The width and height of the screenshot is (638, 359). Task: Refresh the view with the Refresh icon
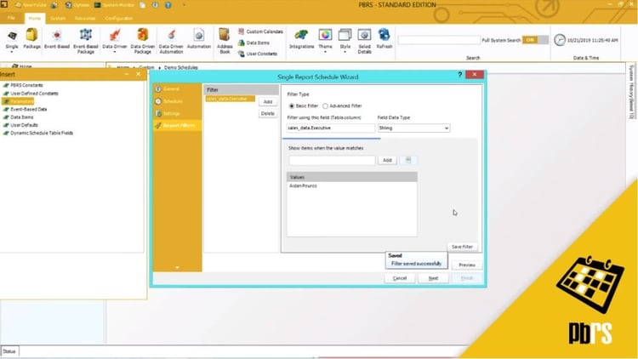[x=385, y=36]
